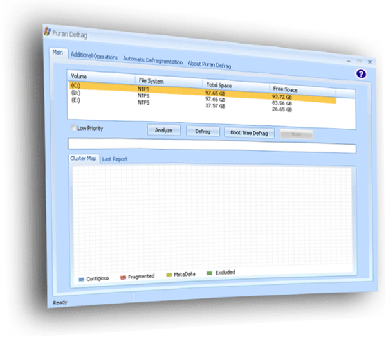Select the Cluster Map tab
Viewport: 386px width, 337px height.
coord(84,159)
